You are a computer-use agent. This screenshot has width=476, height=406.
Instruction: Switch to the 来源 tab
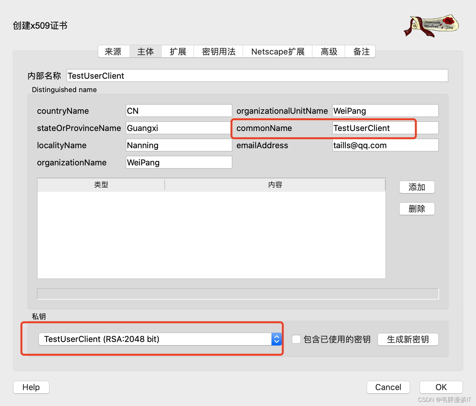113,52
